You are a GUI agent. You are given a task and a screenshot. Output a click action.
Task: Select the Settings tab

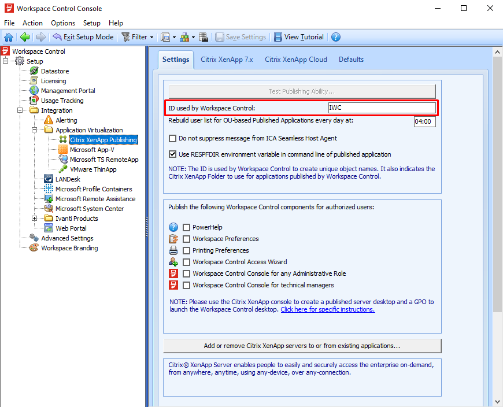(x=176, y=60)
